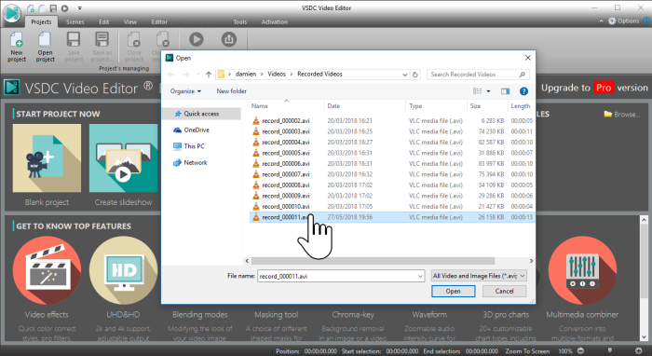Open the quick access toolbar customize dropdown
This screenshot has width=652, height=356.
(79, 7)
